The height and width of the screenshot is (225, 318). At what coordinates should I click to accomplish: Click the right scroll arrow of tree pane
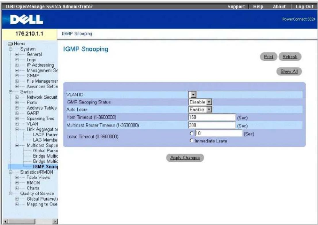coord(55,221)
